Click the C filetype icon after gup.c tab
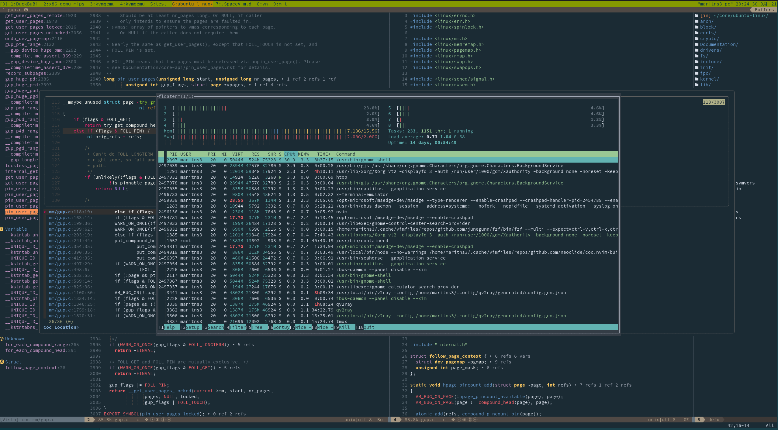Image resolution: width=778 pixels, height=430 pixels. (26, 10)
